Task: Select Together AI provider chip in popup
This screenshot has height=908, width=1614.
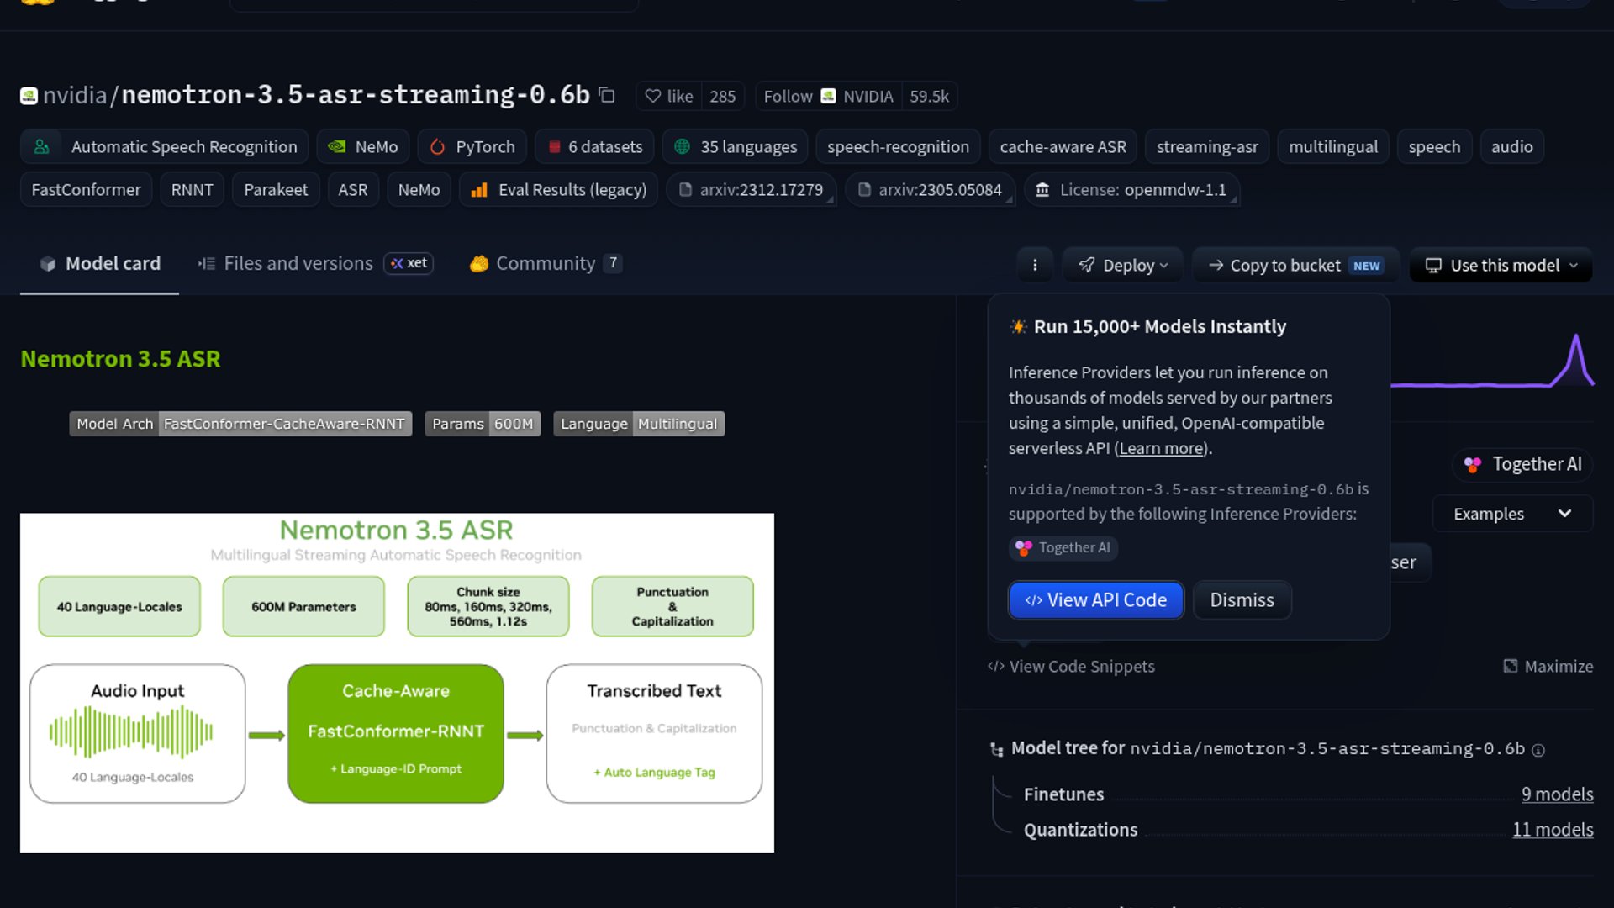Action: [1063, 547]
